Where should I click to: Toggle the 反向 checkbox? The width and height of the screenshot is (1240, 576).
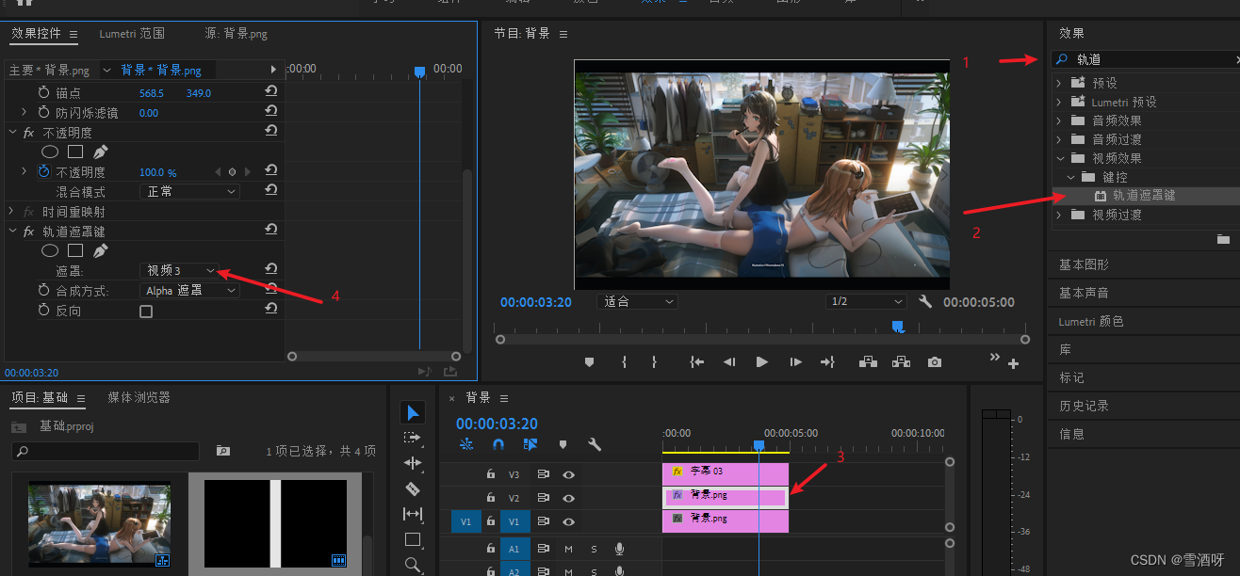click(146, 312)
